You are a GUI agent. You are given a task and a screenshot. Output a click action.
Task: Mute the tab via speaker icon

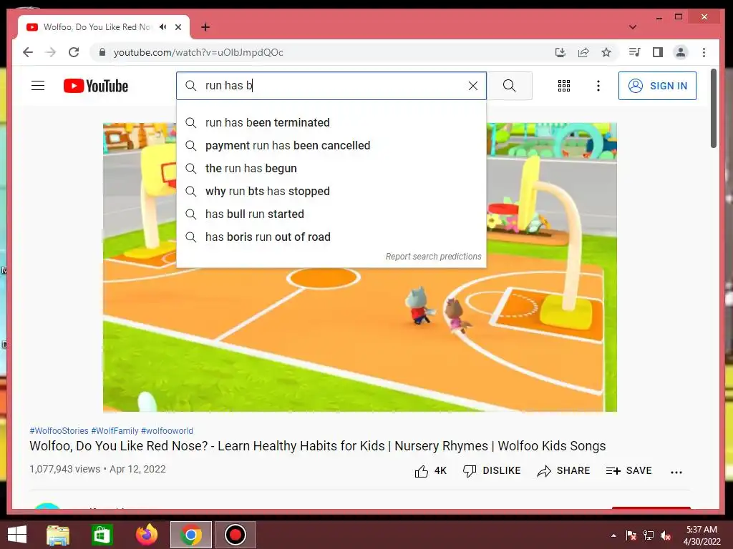click(162, 27)
